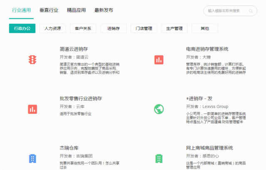Select the 客户关系 category button
This screenshot has width=266, height=170.
point(83,28)
